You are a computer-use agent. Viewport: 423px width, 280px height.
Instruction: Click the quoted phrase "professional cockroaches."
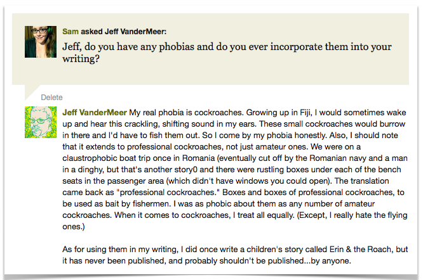coord(168,193)
